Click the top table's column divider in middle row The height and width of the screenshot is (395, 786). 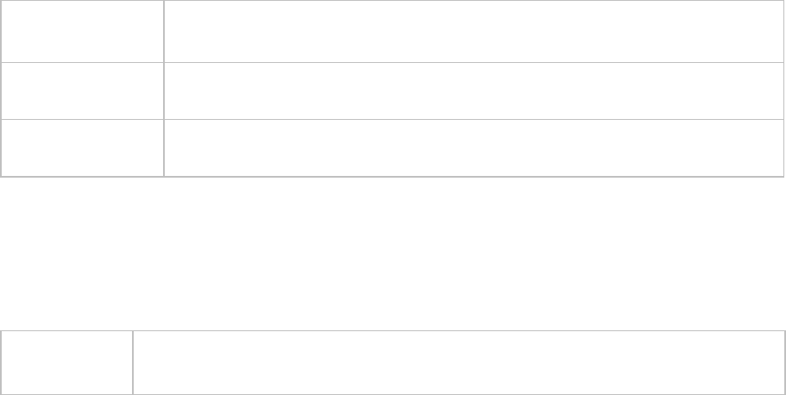click(163, 91)
